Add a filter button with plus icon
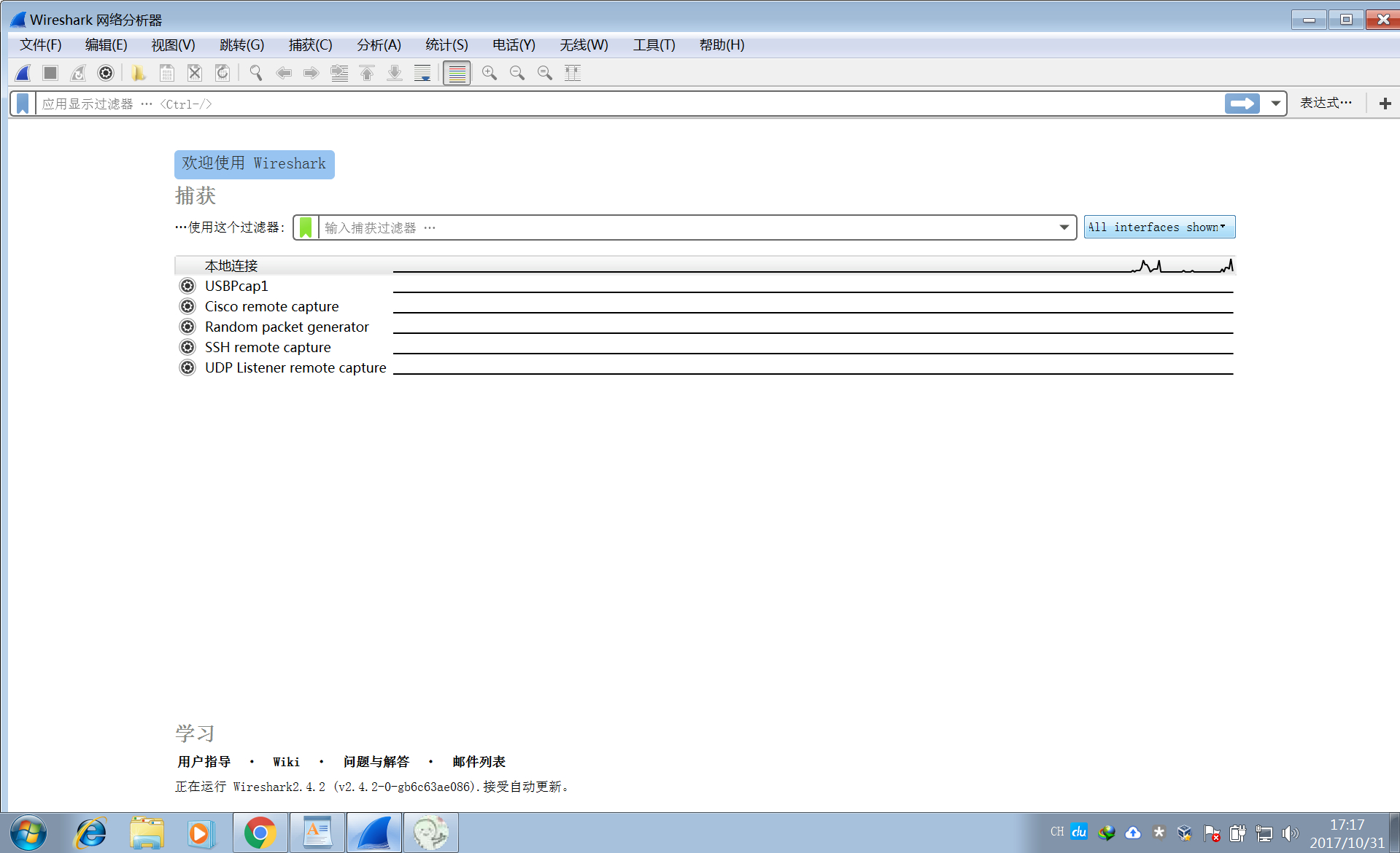 pos(1385,104)
